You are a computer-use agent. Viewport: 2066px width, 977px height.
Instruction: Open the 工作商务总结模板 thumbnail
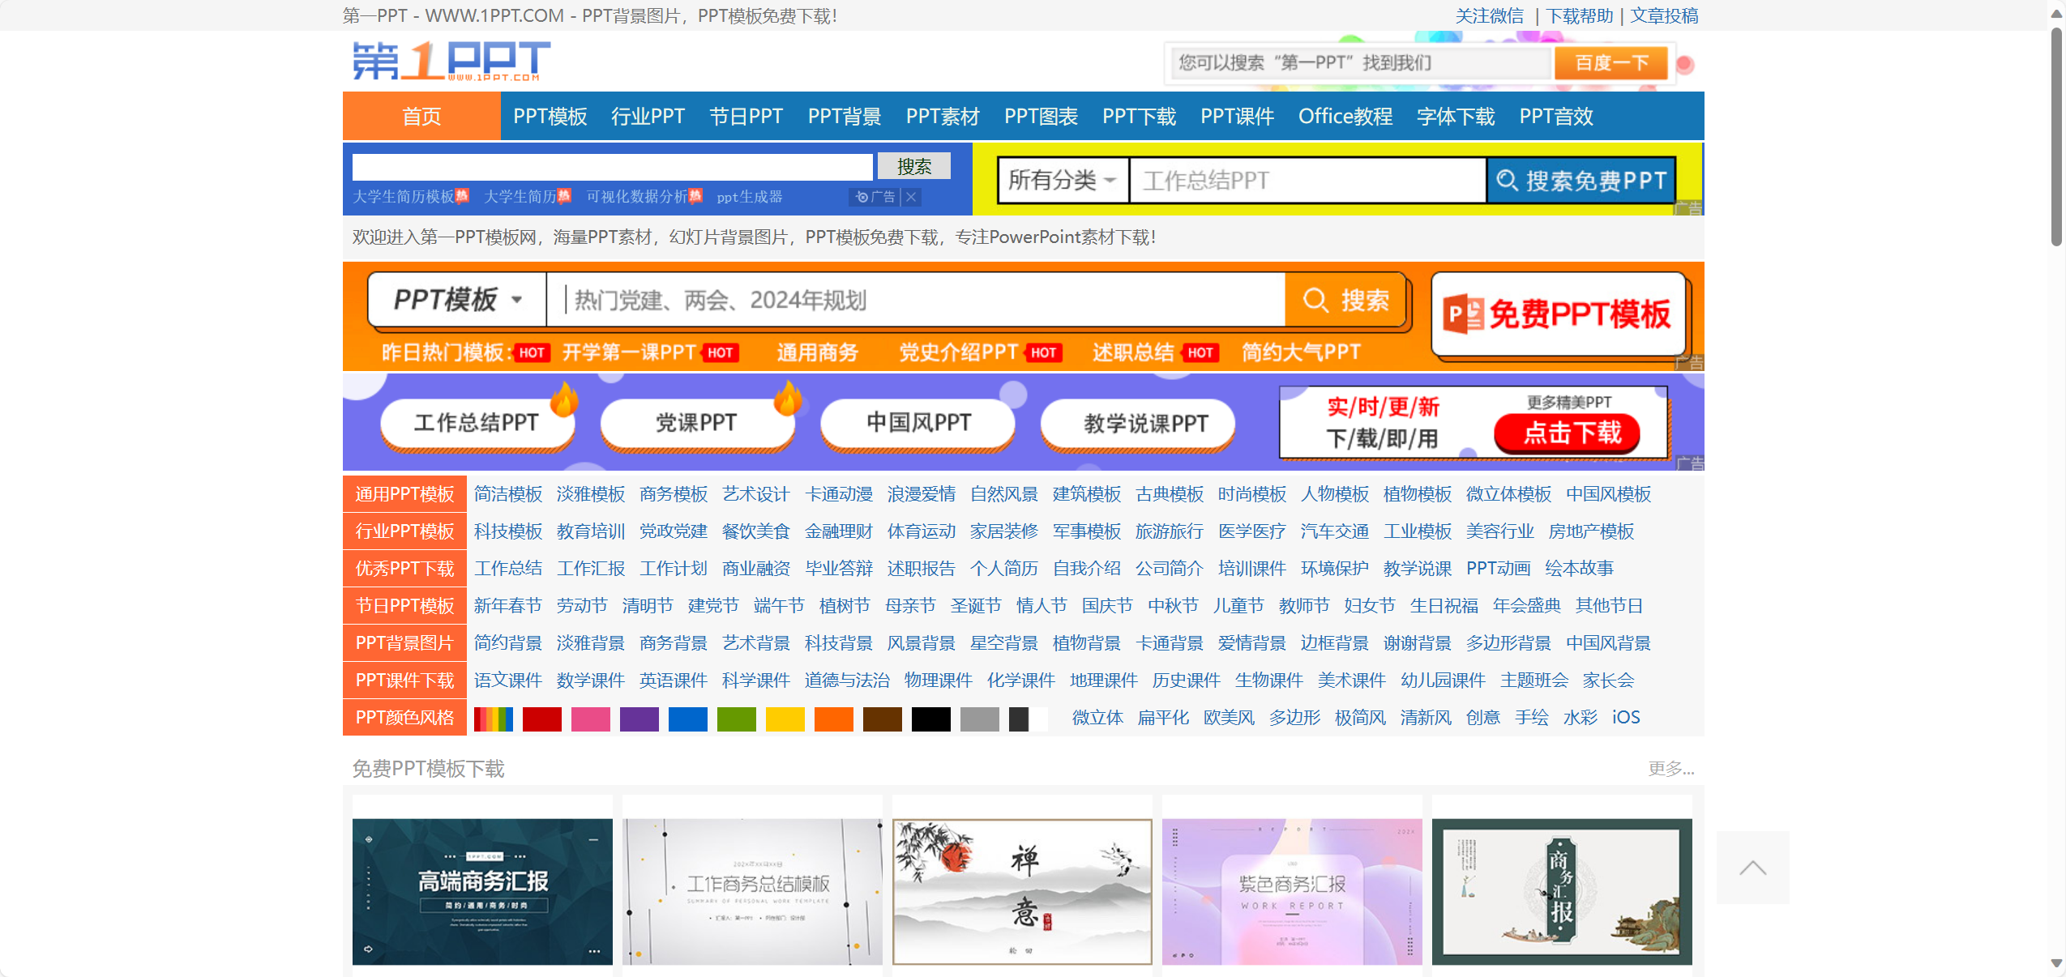tap(752, 891)
